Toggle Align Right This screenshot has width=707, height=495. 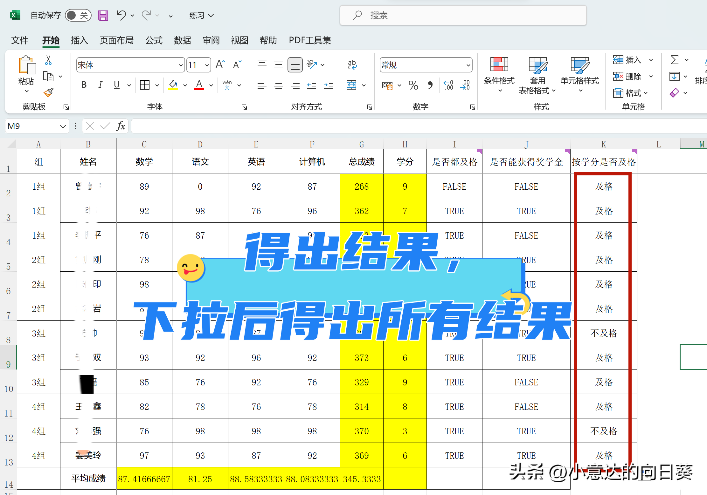[295, 85]
